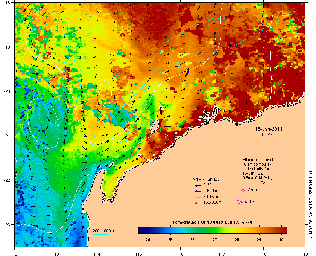316x256 pixels.
Task: Click the temperature color bar
Action: click(x=213, y=230)
